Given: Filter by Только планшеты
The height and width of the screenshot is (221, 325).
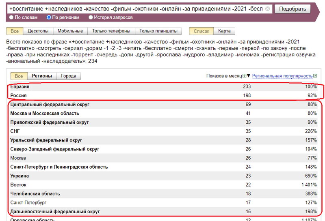Looking at the screenshot, I should point(158,31).
